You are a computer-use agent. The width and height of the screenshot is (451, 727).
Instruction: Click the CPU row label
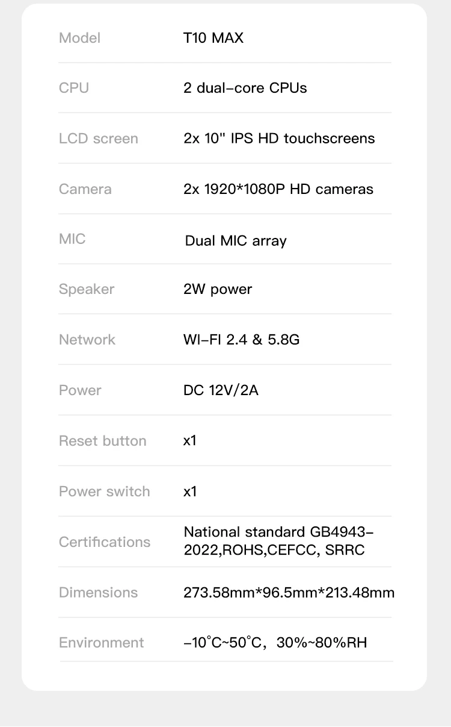point(74,88)
